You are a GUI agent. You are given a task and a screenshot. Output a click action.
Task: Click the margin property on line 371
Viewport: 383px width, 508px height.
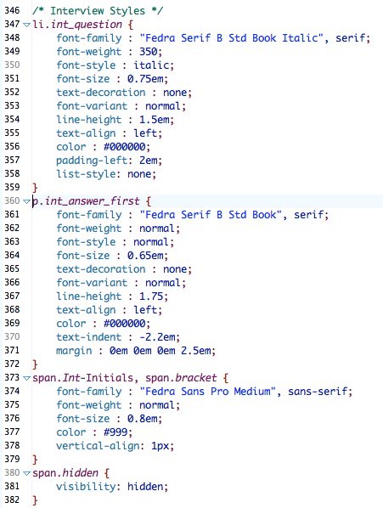74,351
